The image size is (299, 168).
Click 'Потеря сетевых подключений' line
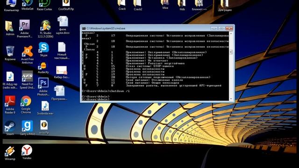tap(168, 77)
